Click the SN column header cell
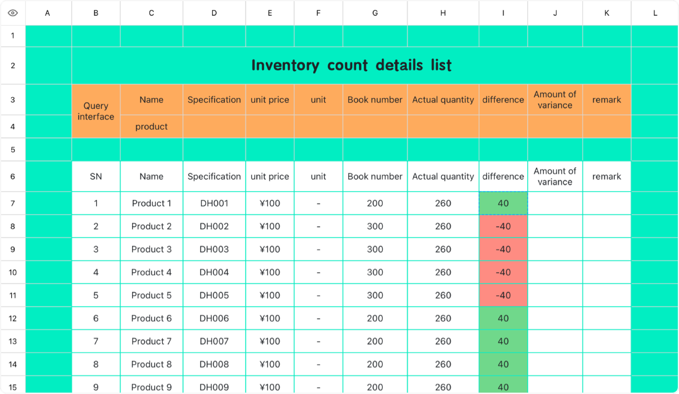 coord(96,176)
